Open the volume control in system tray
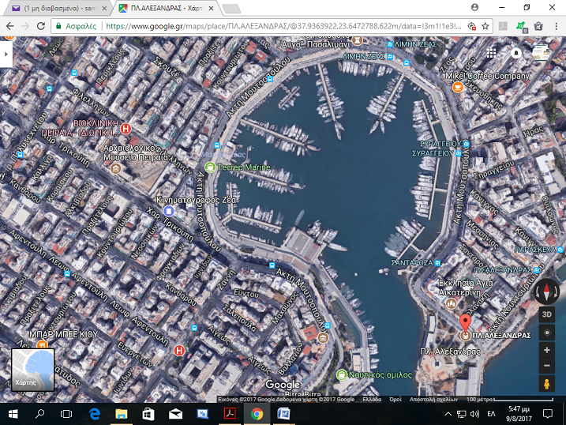This screenshot has width=566, height=425. [x=474, y=414]
